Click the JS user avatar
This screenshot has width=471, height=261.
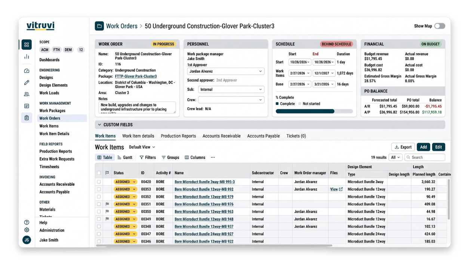click(27, 240)
